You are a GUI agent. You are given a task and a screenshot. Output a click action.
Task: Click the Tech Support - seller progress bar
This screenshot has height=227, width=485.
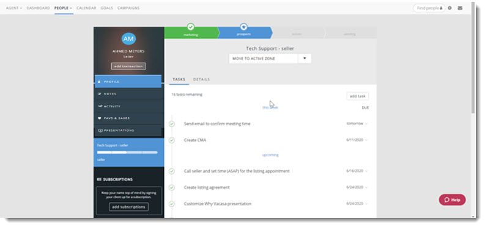(127, 153)
